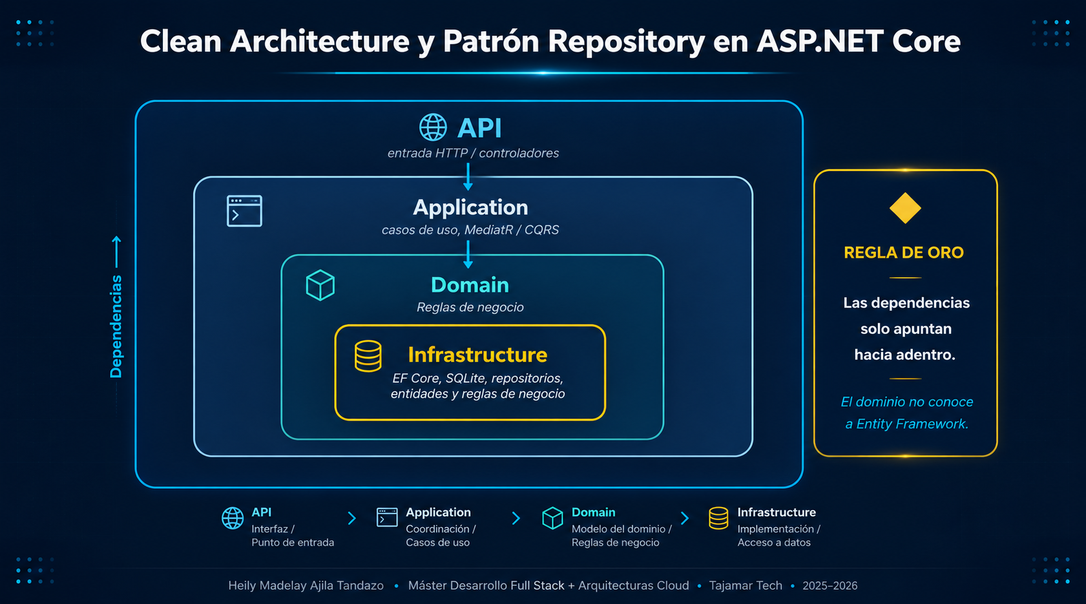Select the small 'Infrastructure' label in the bottom legend

click(777, 512)
